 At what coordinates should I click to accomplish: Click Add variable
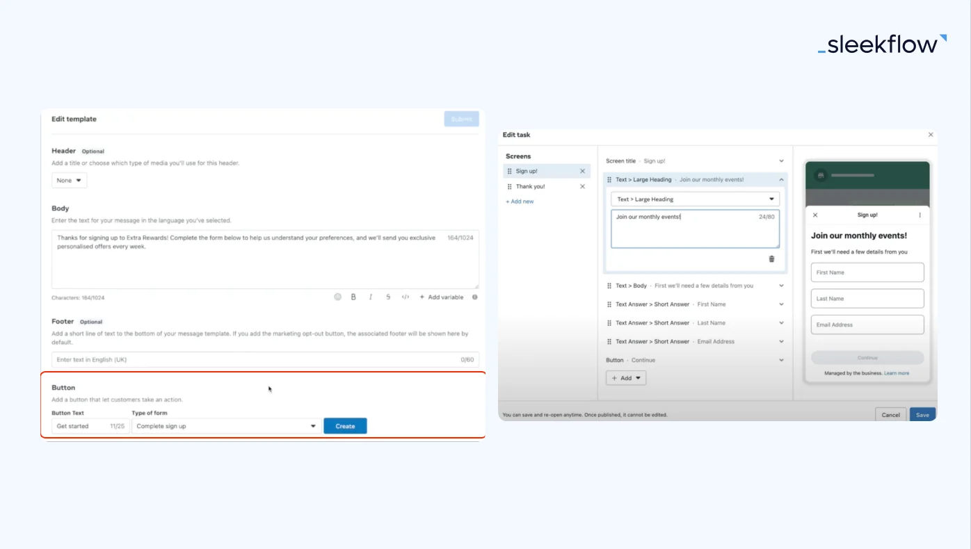(442, 297)
